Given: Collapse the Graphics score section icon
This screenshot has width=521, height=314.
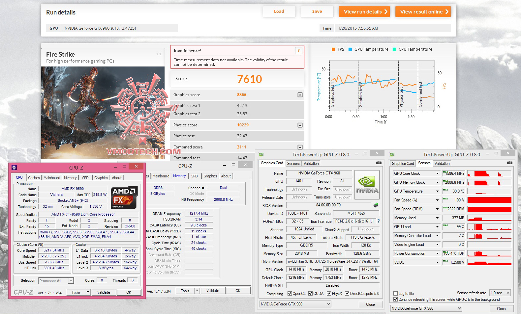Looking at the screenshot, I should coord(300,95).
